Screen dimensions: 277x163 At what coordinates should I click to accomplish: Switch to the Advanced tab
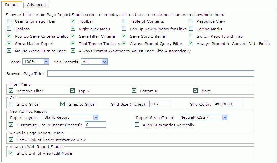36,5
